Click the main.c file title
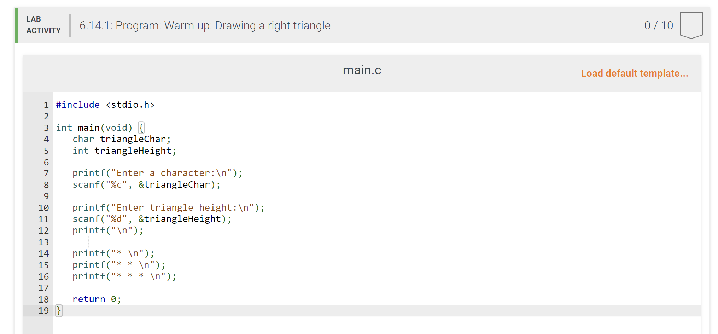 [x=362, y=70]
